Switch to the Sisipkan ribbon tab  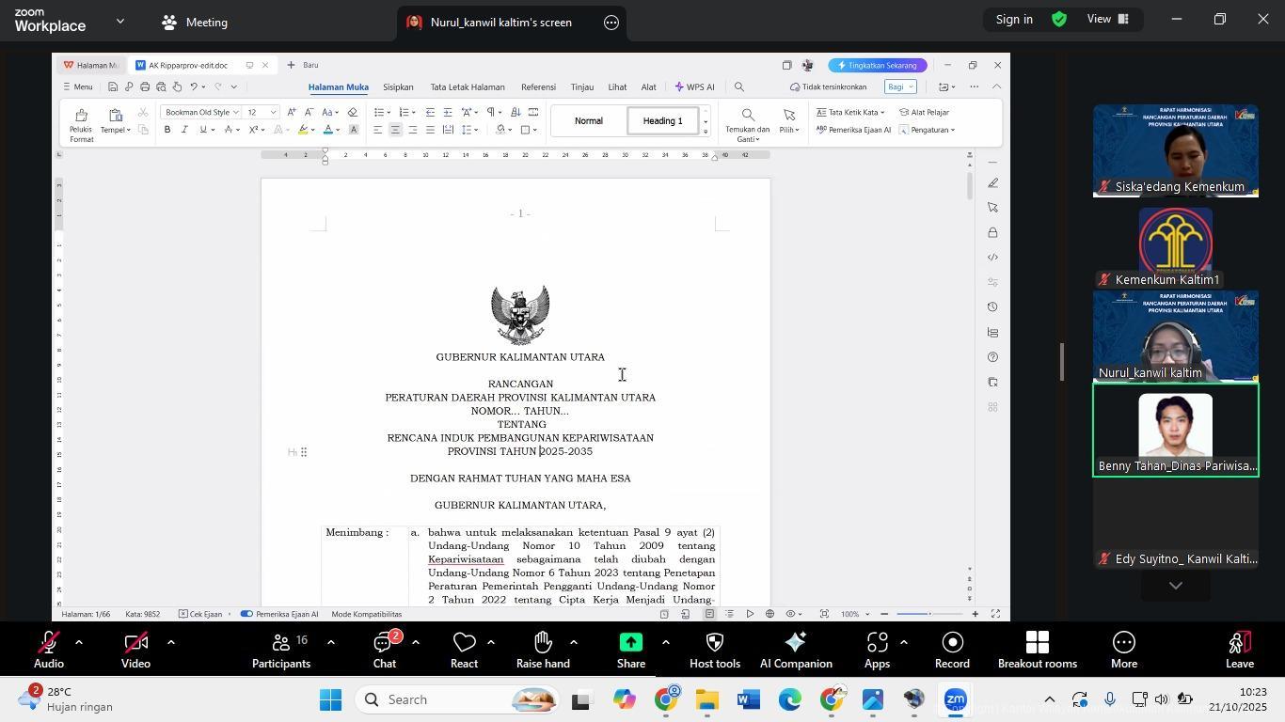tap(398, 87)
